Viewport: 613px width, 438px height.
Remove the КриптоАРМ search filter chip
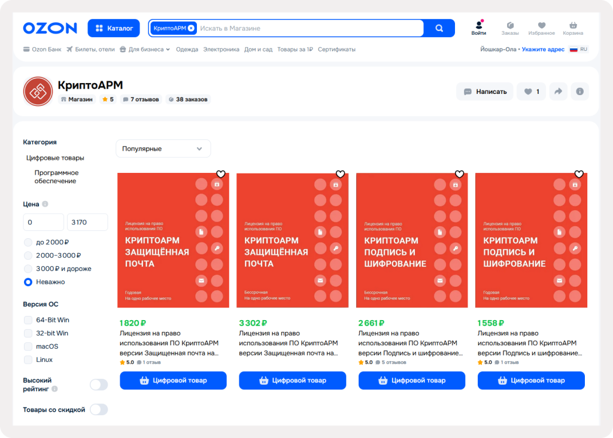pos(191,28)
